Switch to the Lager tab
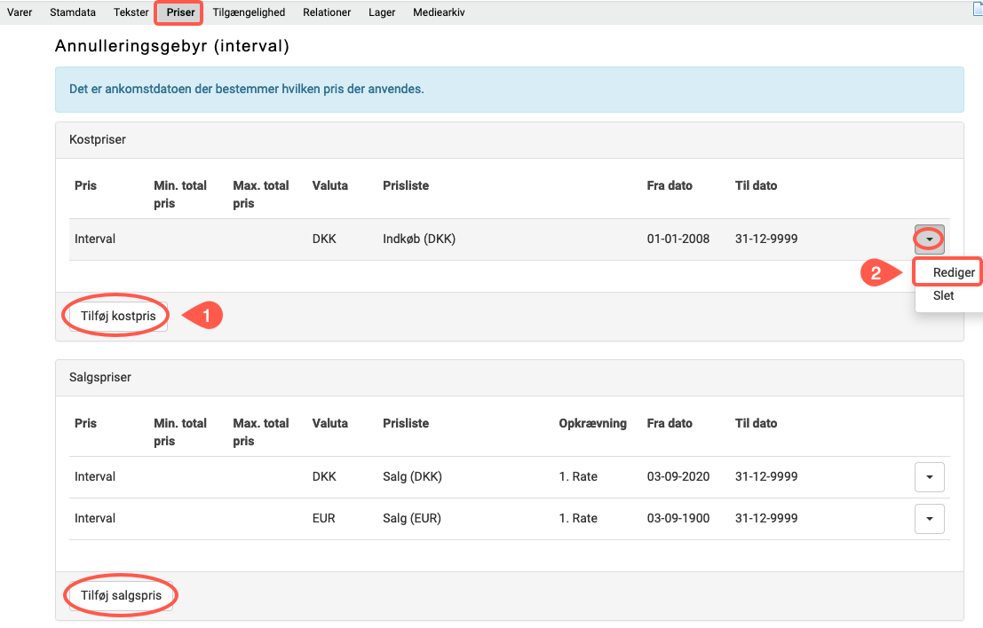Screen dimensions: 983x628 (x=382, y=12)
